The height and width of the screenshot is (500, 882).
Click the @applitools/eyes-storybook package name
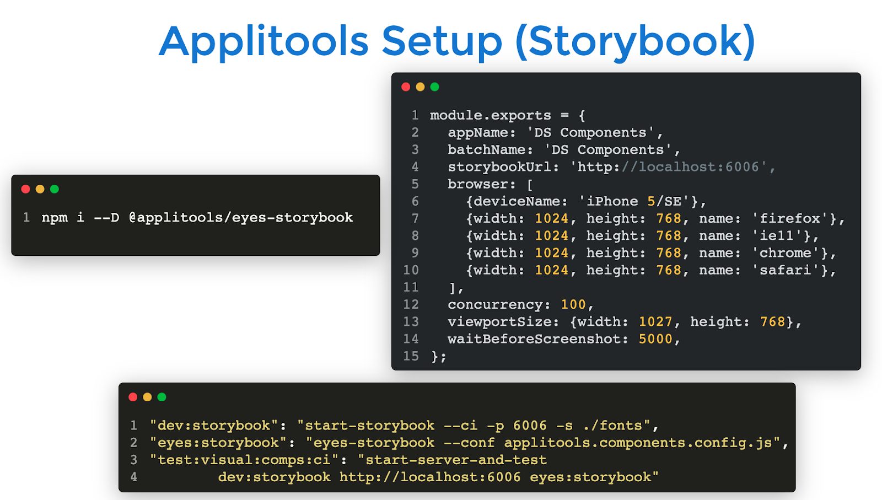point(240,218)
